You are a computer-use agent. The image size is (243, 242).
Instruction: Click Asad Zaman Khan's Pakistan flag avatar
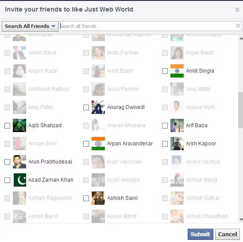pos(19,180)
